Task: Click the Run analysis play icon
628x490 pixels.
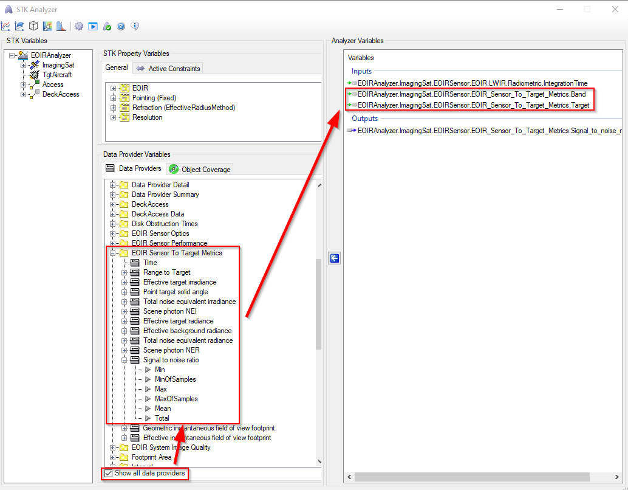Action: coord(93,26)
